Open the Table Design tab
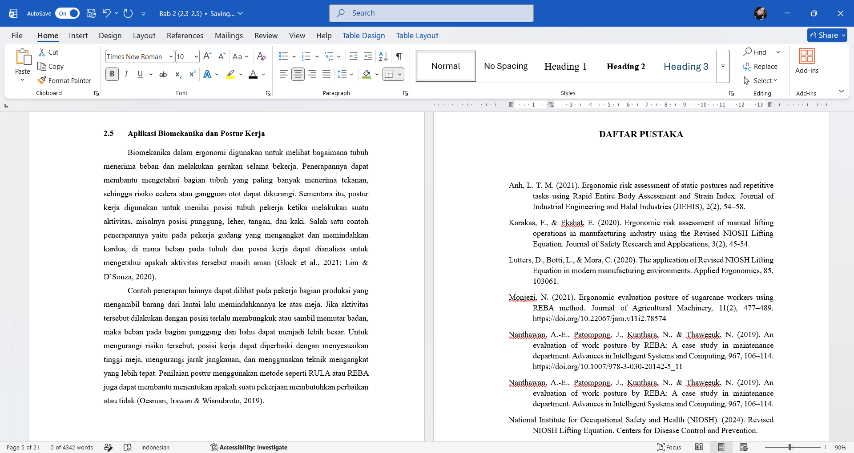The image size is (854, 453). click(363, 36)
